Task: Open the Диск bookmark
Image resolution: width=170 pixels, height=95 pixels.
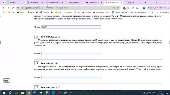Action: pyautogui.click(x=77, y=12)
